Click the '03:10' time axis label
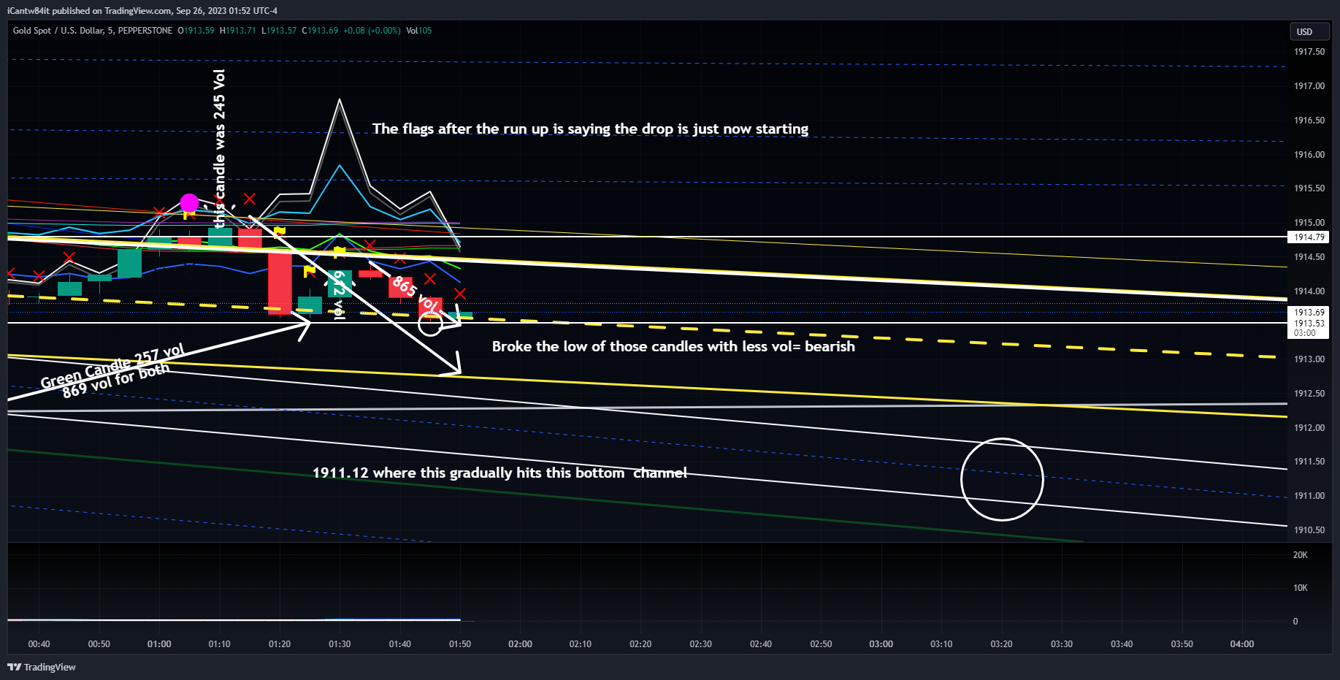1340x680 pixels. pyautogui.click(x=941, y=644)
